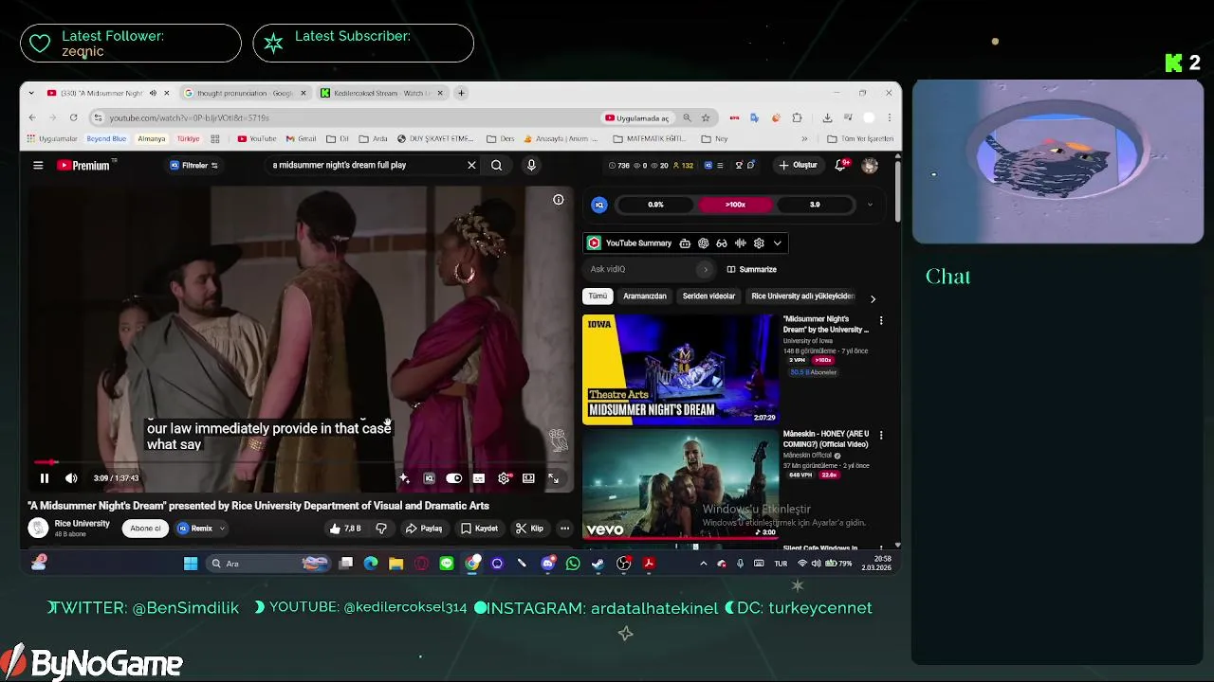This screenshot has height=682, width=1214.
Task: Expand the YouTube Summary chevron
Action: point(777,243)
